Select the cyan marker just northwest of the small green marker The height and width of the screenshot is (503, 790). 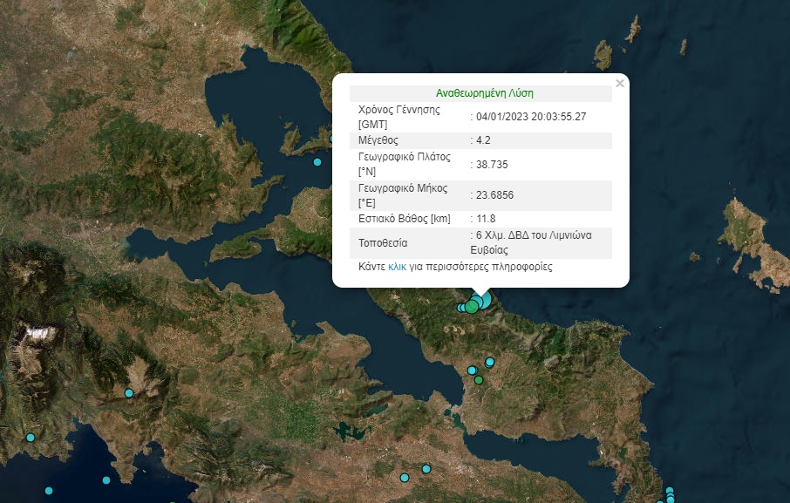[472, 370]
